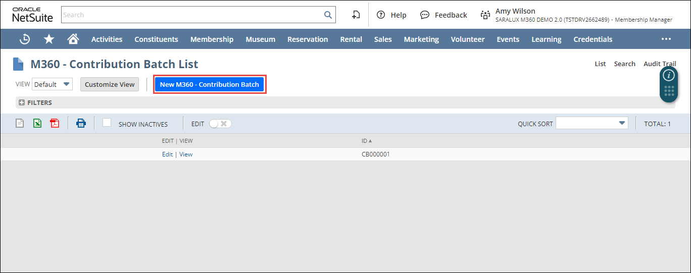Click the Print icon in the toolbar

point(81,123)
